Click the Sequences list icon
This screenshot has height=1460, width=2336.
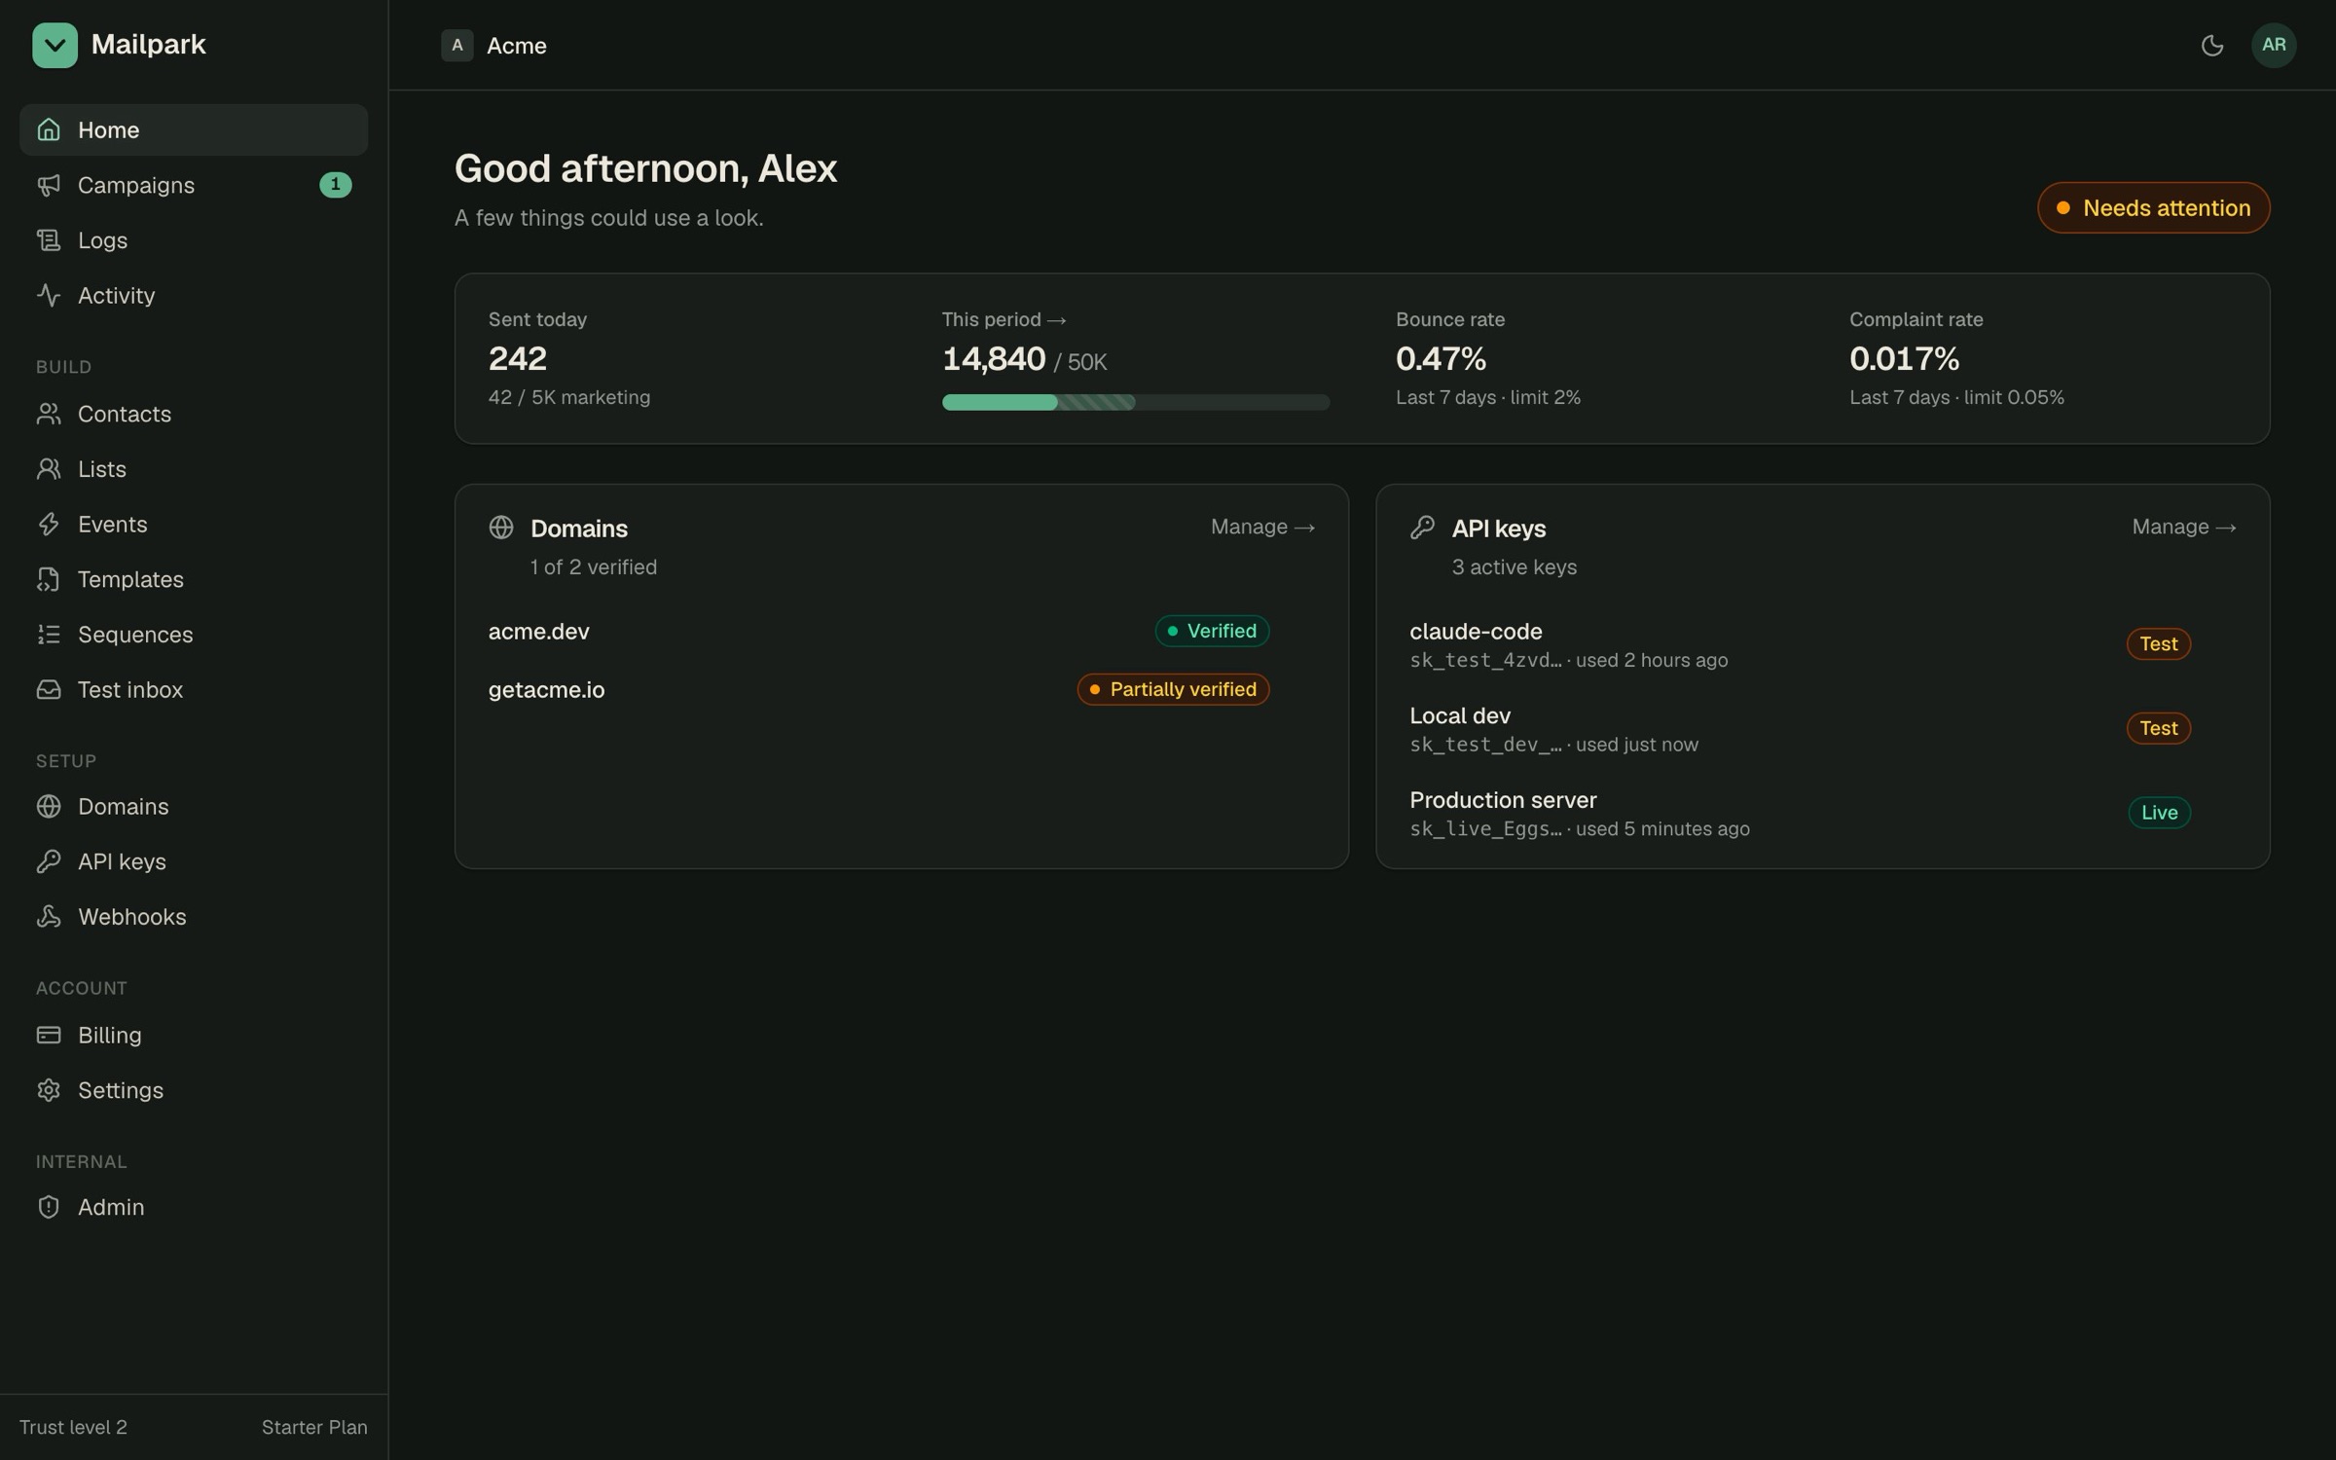49,635
